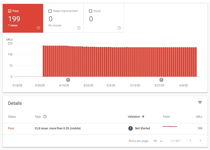Click help icon in Good card
Viewport: 210px width, 150px height.
119,28
